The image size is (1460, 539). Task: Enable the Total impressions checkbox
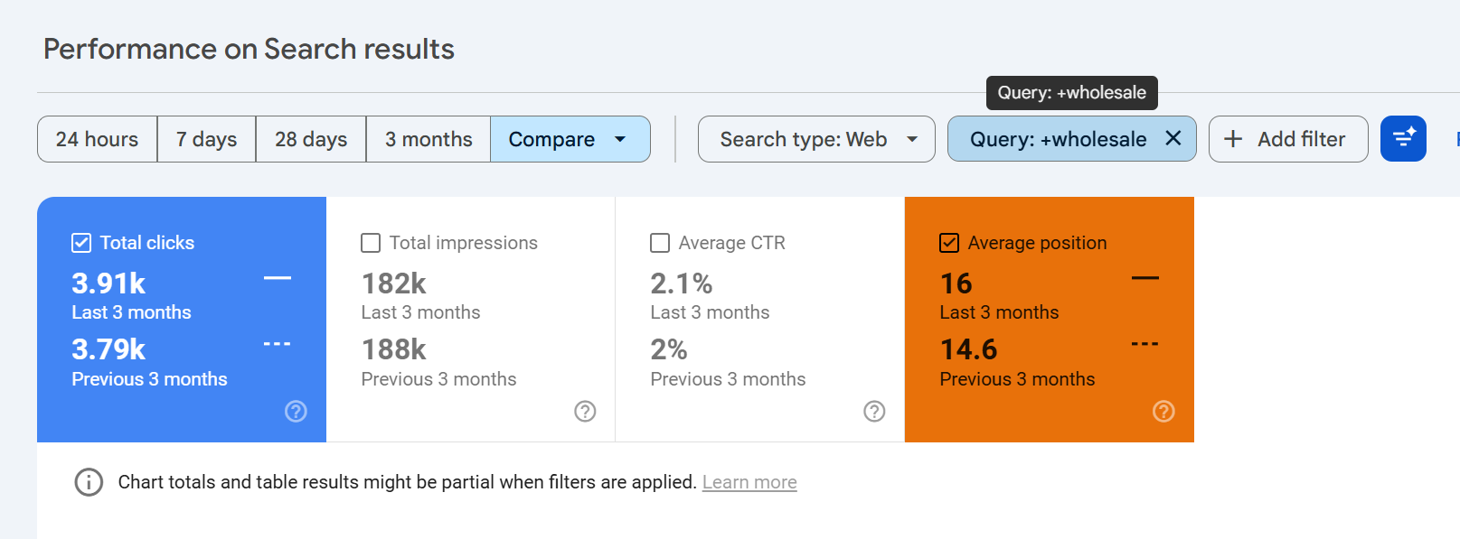[371, 243]
